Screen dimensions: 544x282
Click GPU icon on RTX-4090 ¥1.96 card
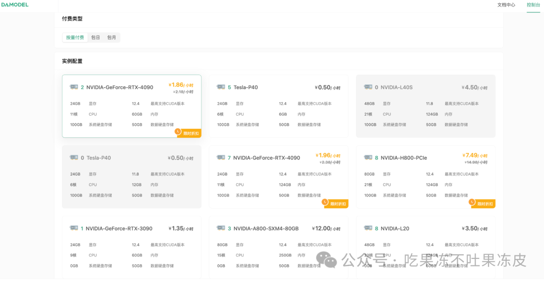tap(221, 158)
